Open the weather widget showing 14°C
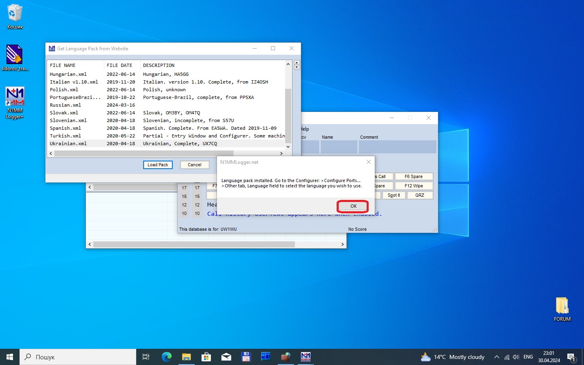The width and height of the screenshot is (584, 365). pos(453,357)
